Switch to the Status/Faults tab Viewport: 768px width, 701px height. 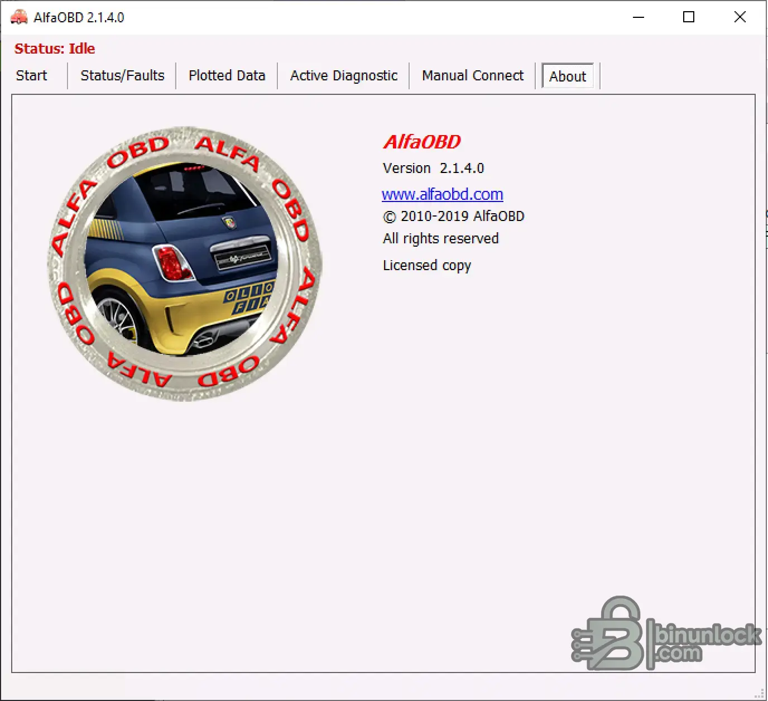[x=122, y=76]
